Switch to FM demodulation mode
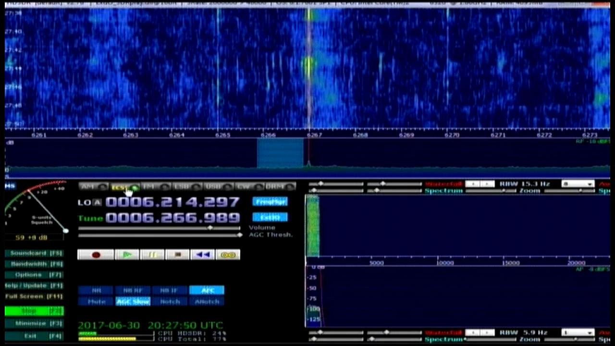The image size is (615, 346). point(156,186)
